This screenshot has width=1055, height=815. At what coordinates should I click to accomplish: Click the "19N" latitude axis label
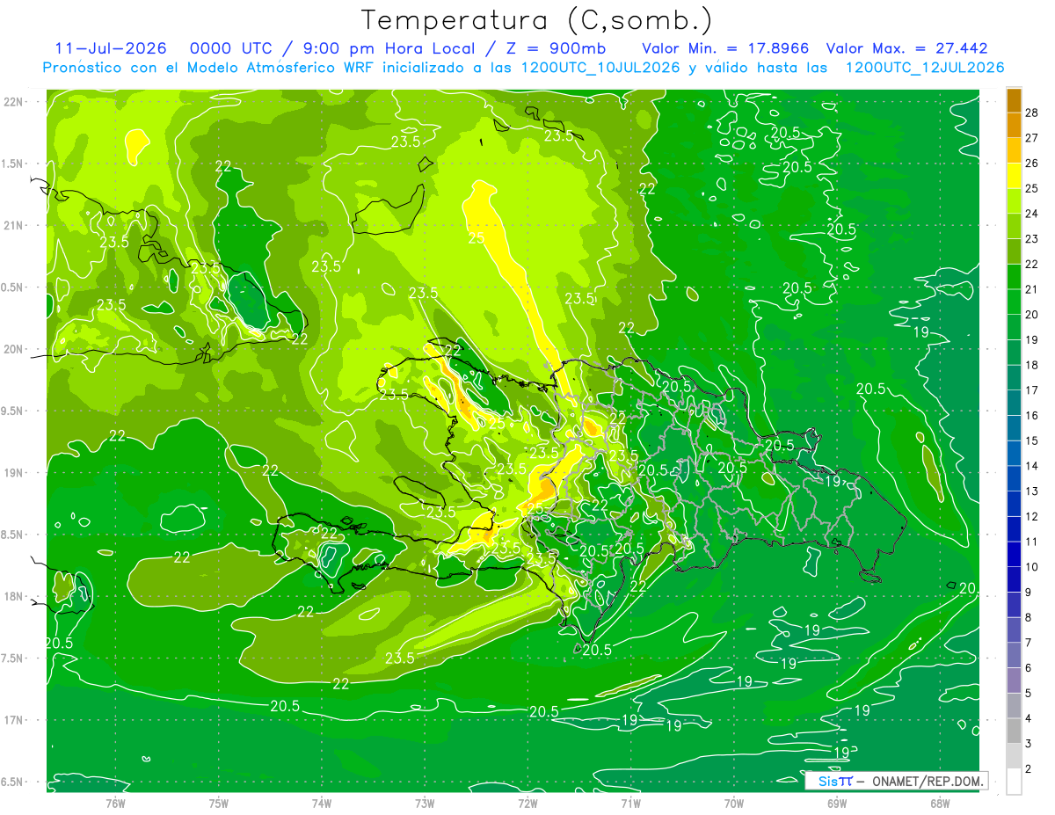(13, 473)
